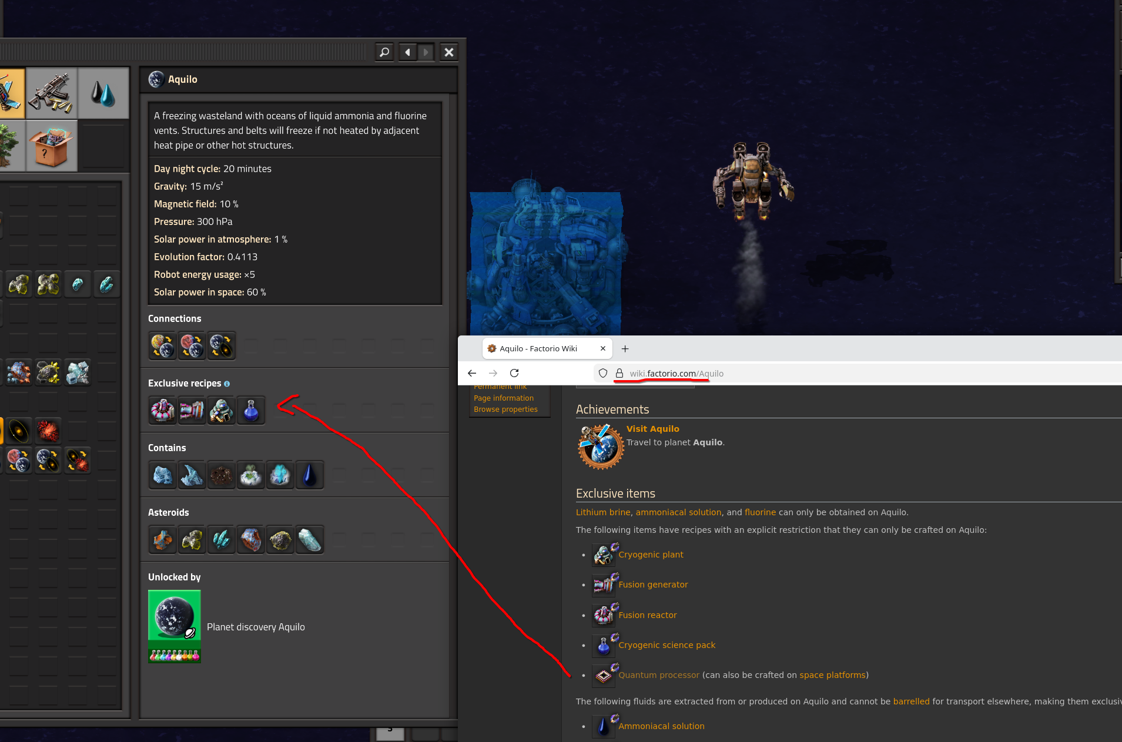This screenshot has width=1122, height=742.
Task: Open the space platforms wiki link
Action: (x=833, y=674)
